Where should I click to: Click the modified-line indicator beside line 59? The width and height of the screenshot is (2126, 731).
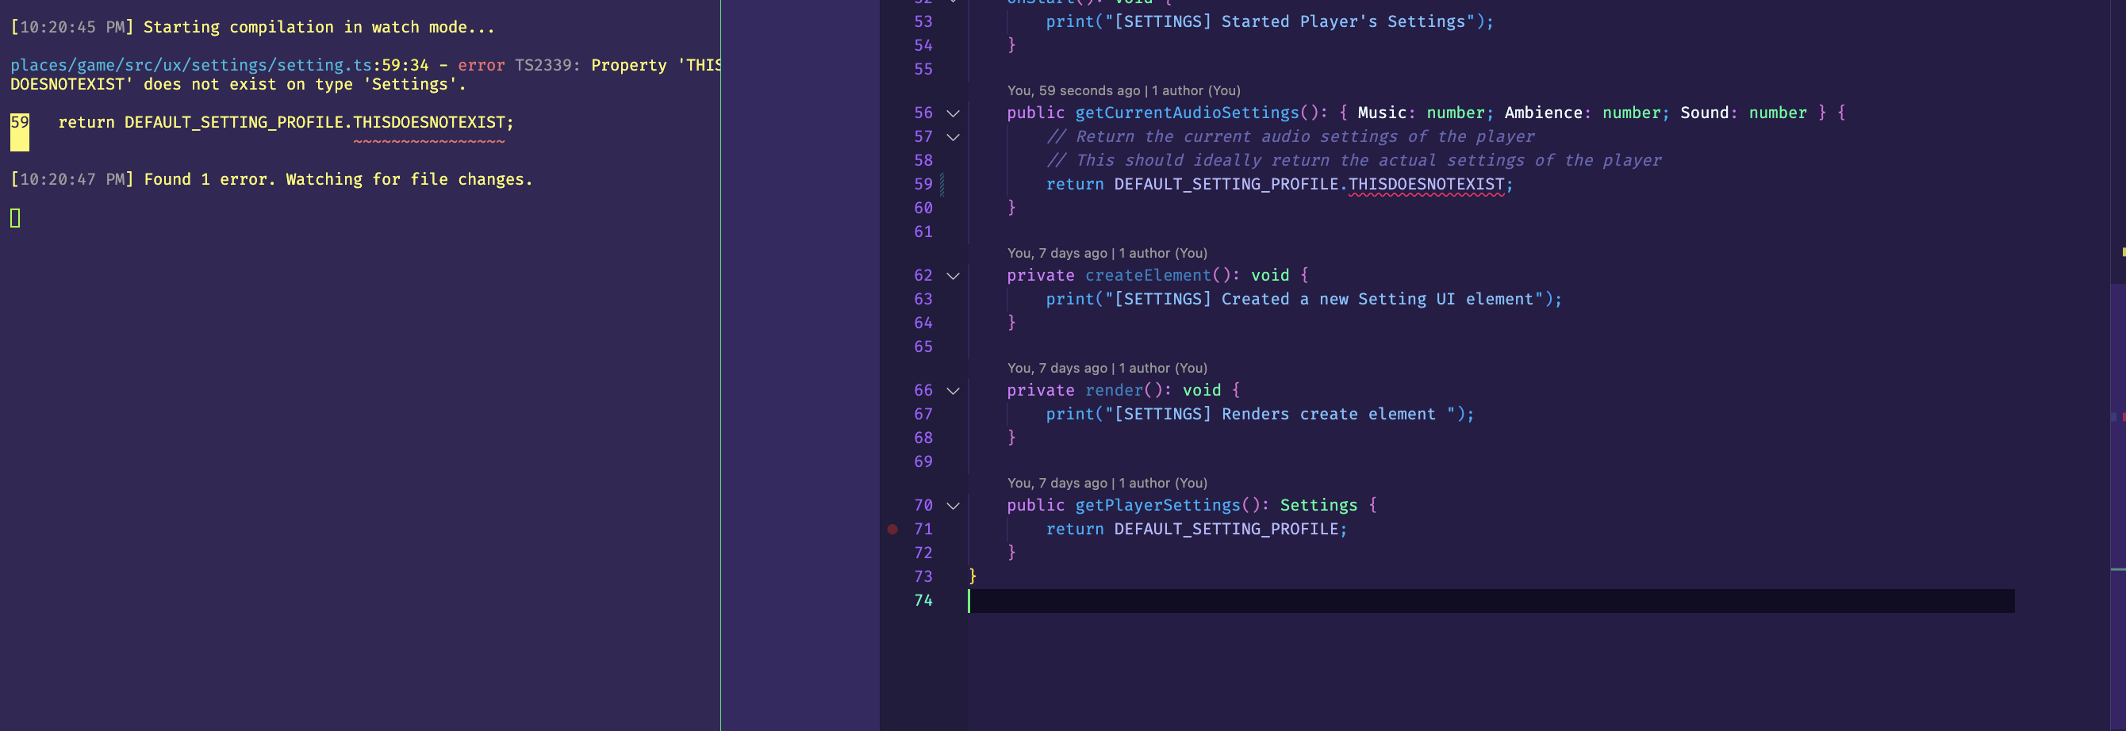tap(942, 185)
